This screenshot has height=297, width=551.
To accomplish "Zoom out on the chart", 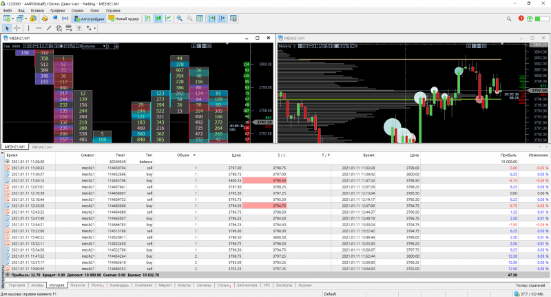I will 189,19.
